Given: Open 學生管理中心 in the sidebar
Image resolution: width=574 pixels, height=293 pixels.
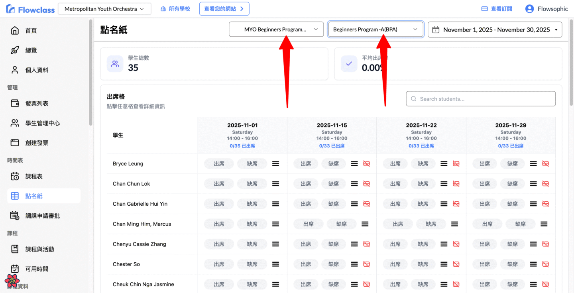Looking at the screenshot, I should (x=42, y=123).
